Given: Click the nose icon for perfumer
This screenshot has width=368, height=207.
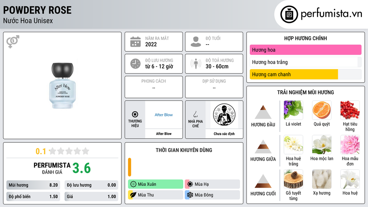Looking at the screenshot, I should click(195, 114).
